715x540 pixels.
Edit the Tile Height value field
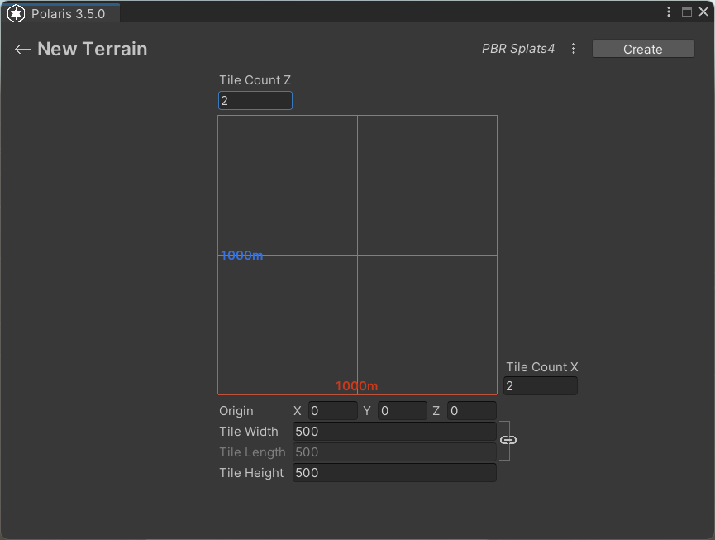point(394,472)
